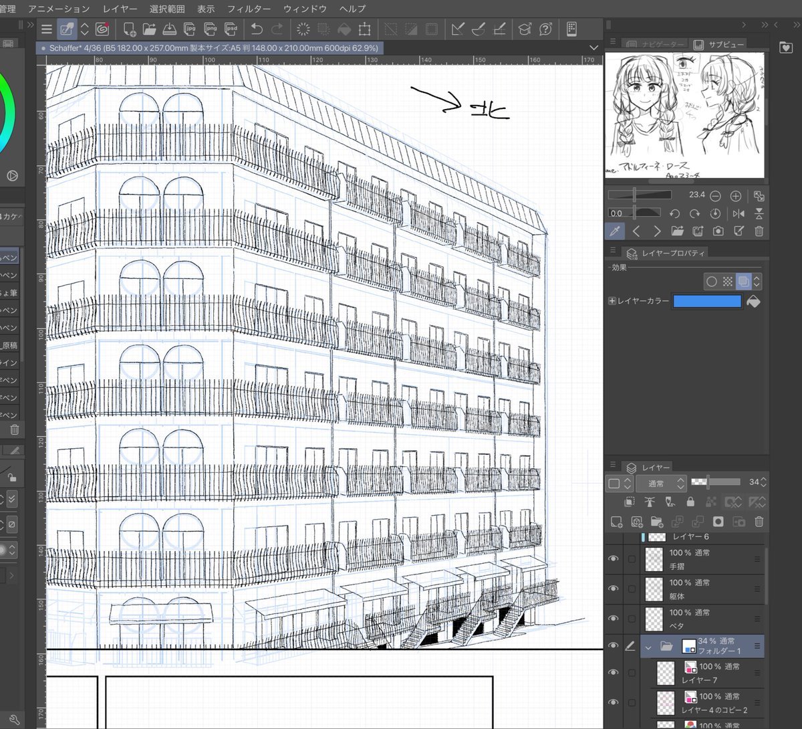Collapse the フォルダー1 folder
Viewport: 802px width, 729px height.
pos(648,647)
